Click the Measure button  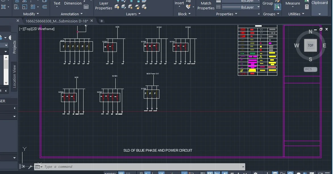pos(293,3)
